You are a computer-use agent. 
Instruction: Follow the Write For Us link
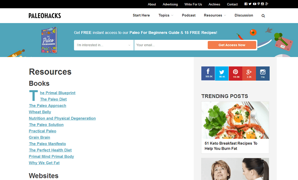click(x=193, y=4)
